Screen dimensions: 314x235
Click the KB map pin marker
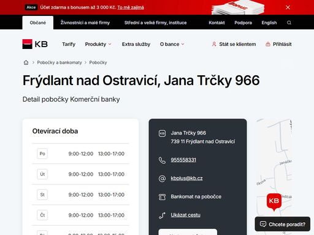coord(274,202)
